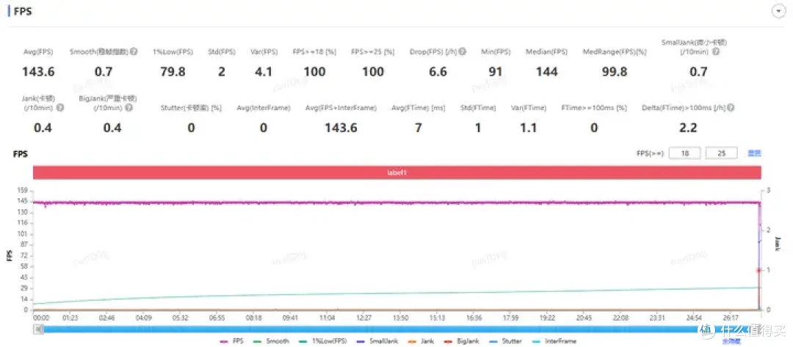Select the Avg(FPS+InterFrame) value 143.6
Image resolution: width=793 pixels, height=347 pixels.
point(341,128)
